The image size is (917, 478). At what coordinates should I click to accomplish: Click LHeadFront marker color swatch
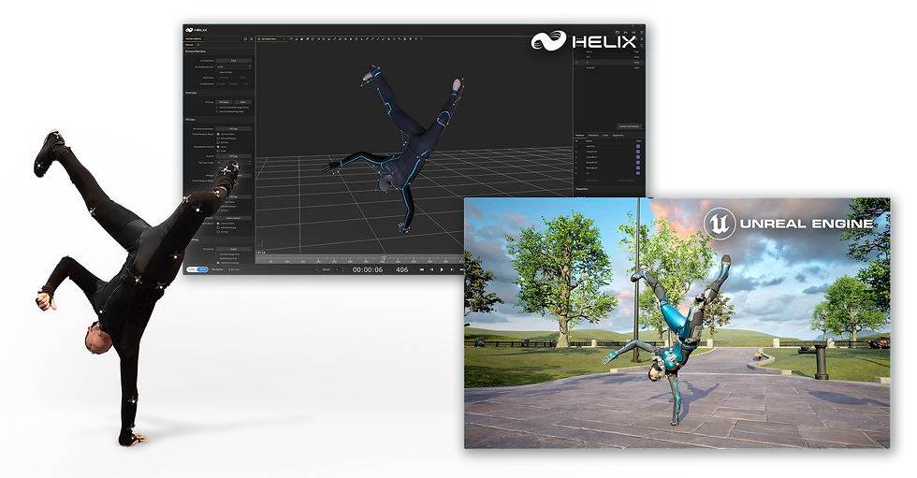[638, 152]
